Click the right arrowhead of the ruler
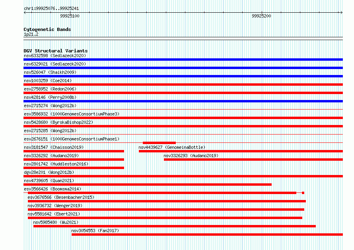354x250 pixels. [x=342, y=13]
